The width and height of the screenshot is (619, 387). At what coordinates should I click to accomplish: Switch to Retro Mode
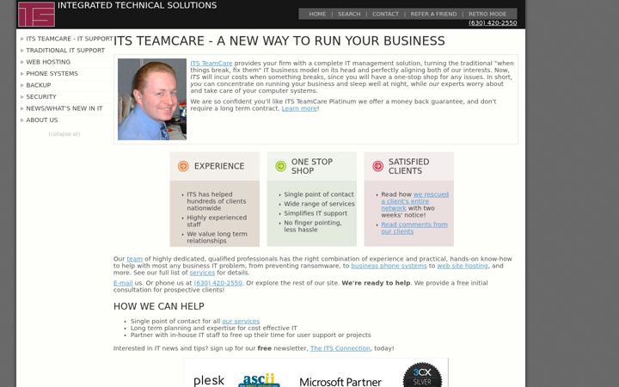487,14
